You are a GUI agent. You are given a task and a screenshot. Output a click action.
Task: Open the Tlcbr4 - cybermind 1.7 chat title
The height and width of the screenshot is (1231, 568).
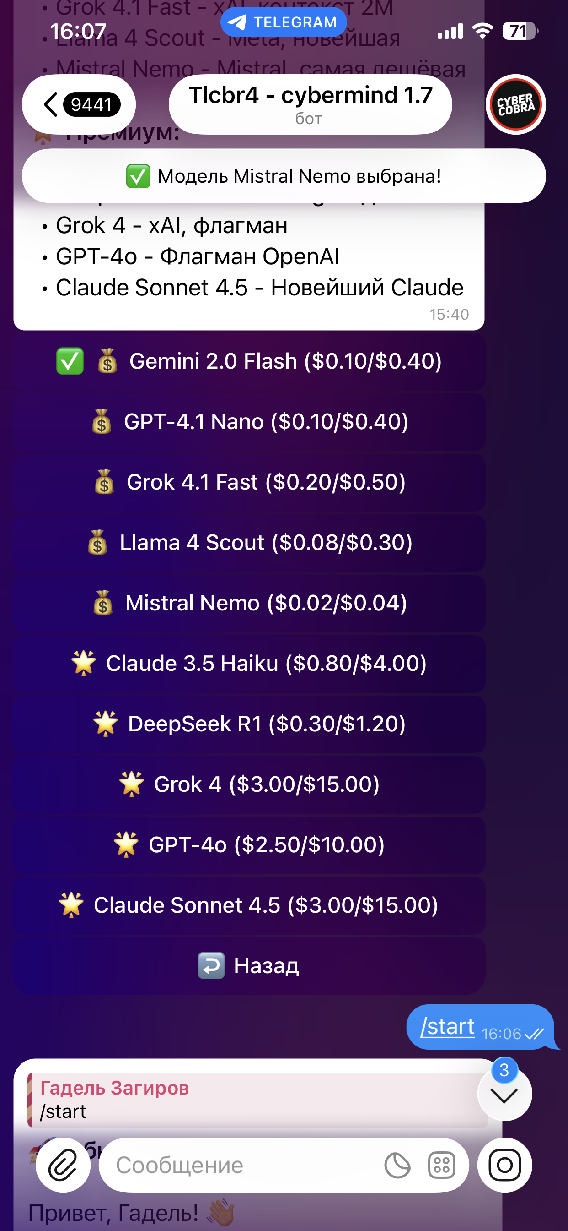(310, 104)
